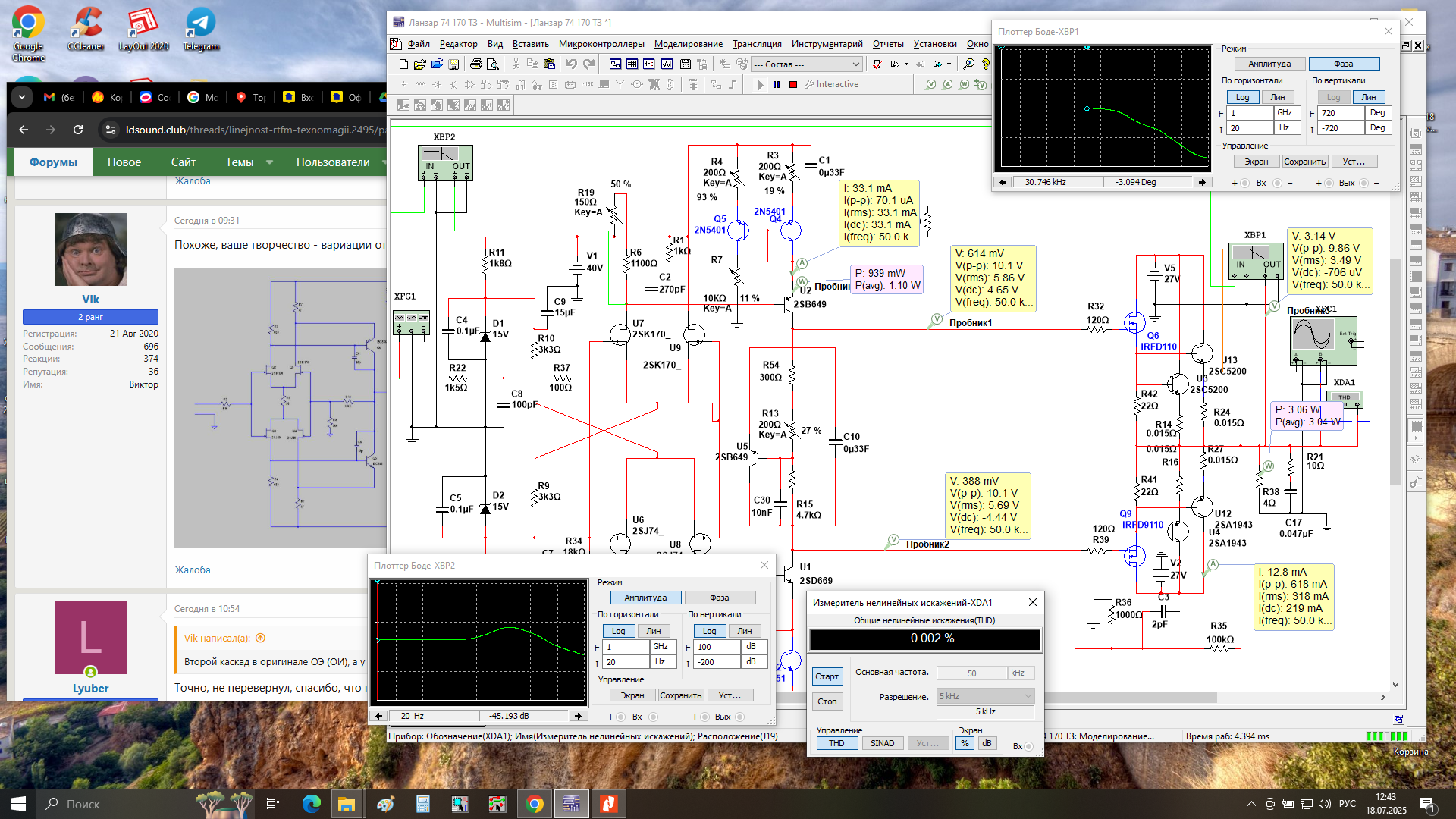The image size is (1456, 819).
Task: Open Multisim help question mark icon
Action: [985, 64]
